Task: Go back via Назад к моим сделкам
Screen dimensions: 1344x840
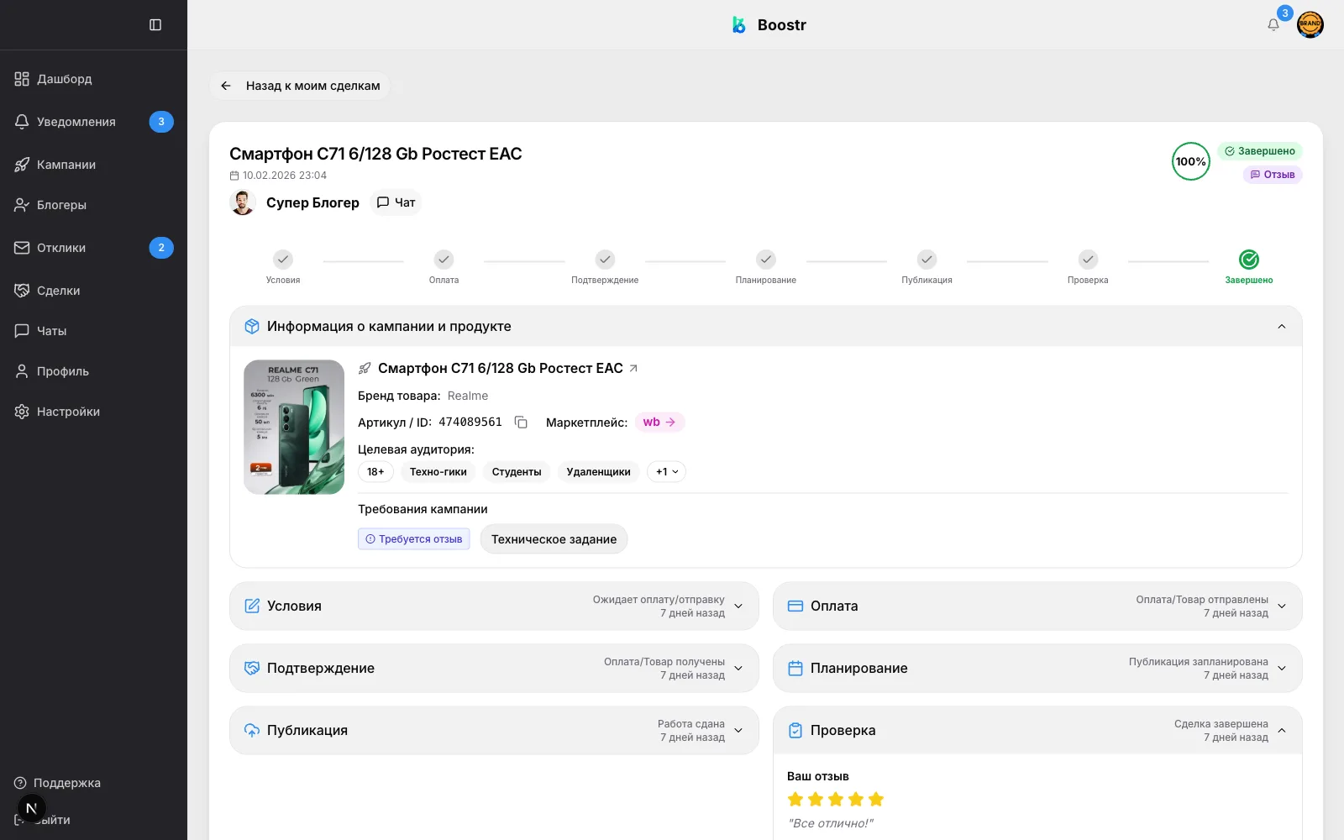Action: [x=300, y=86]
